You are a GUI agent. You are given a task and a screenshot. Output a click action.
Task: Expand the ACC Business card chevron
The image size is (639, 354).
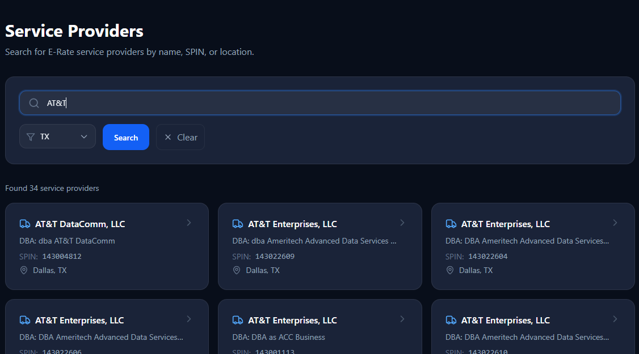pyautogui.click(x=402, y=319)
